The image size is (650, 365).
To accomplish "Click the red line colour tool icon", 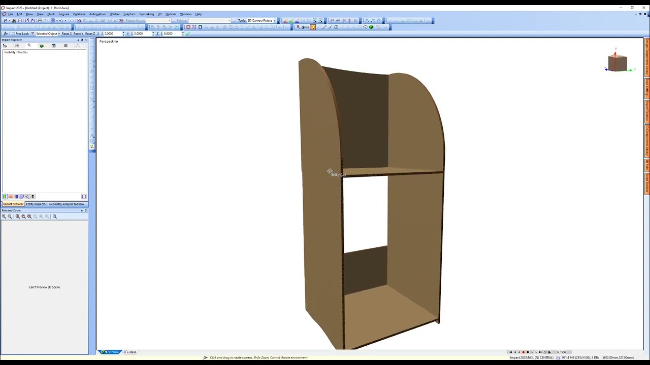I will click(285, 21).
